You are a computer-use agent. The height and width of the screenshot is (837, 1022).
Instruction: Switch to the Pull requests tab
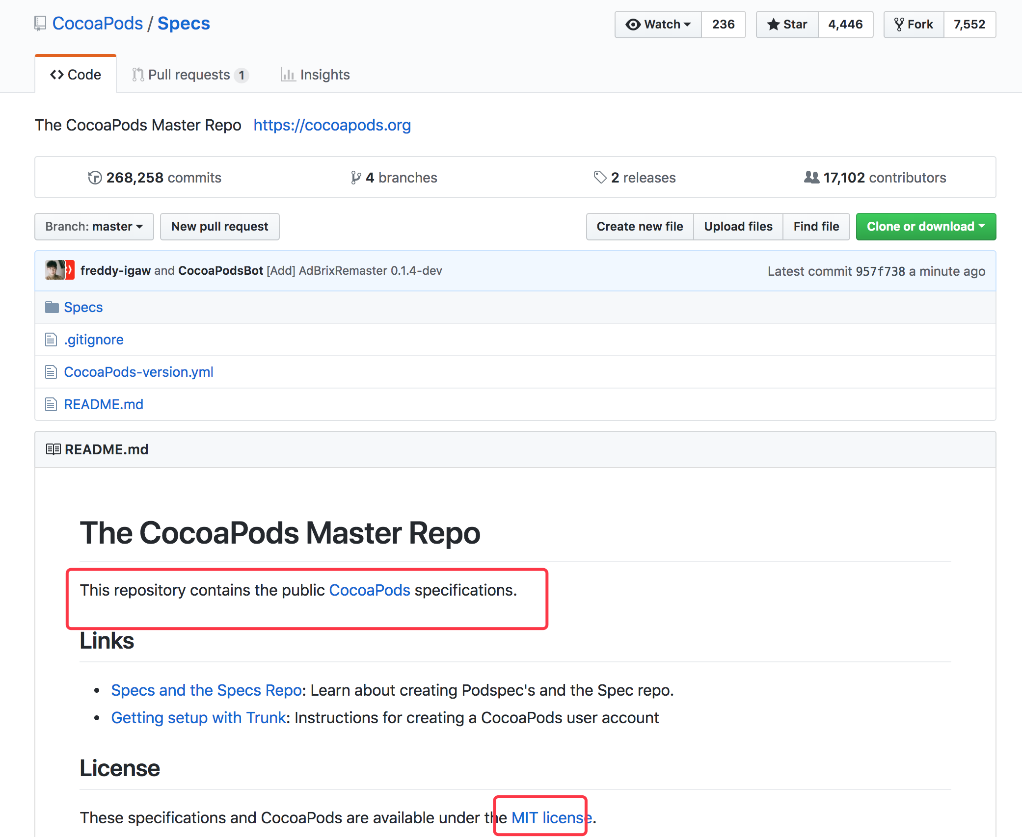[x=190, y=75]
